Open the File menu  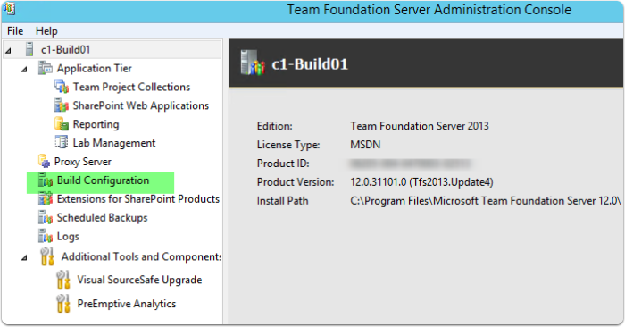click(15, 31)
